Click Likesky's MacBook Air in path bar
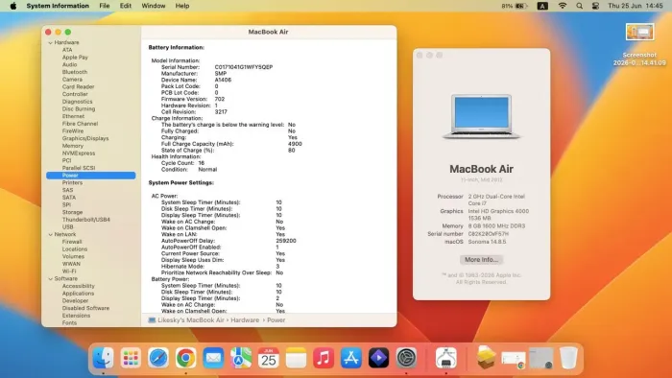 pos(191,320)
